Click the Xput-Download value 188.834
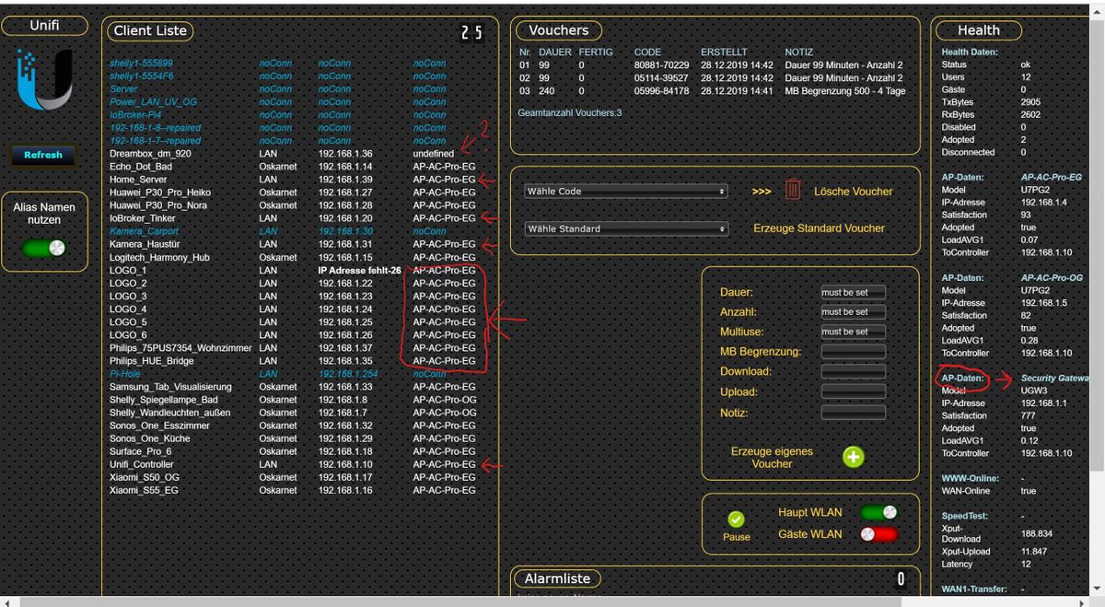Screen dimensions: 1105x607 [1037, 533]
